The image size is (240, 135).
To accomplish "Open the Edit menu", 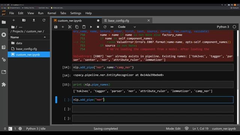I will (x=21, y=13).
